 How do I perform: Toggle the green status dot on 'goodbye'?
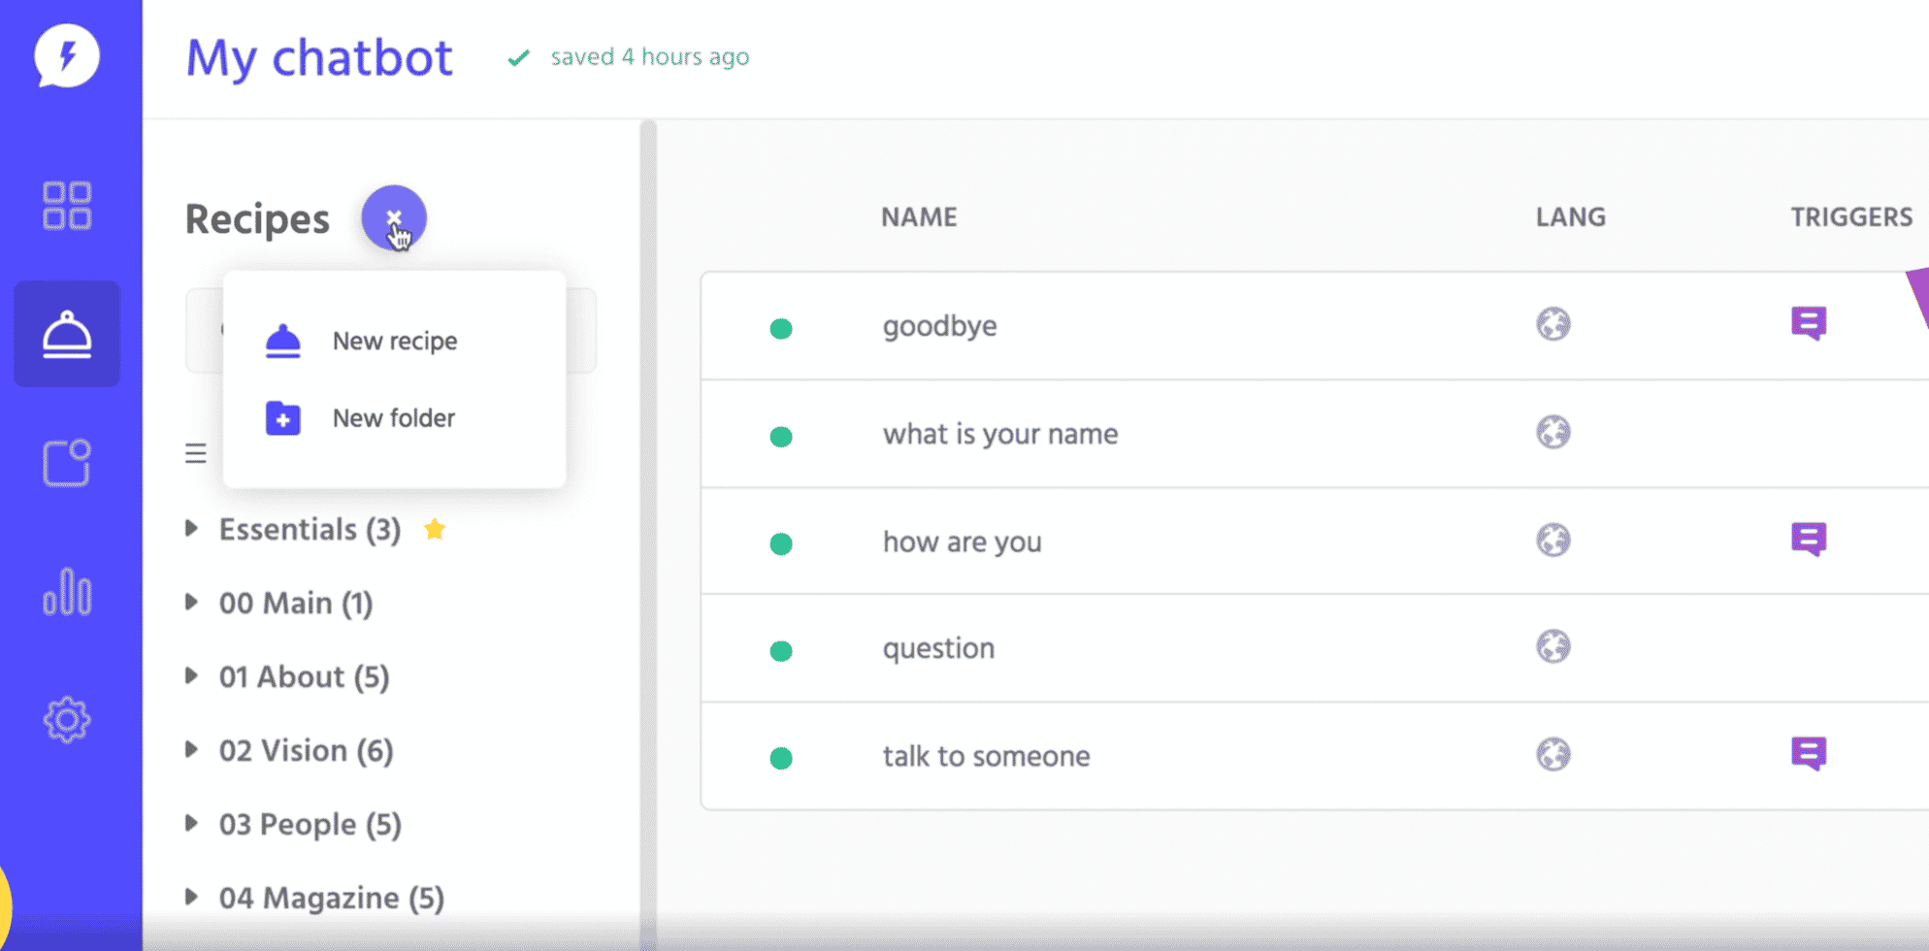pos(781,329)
